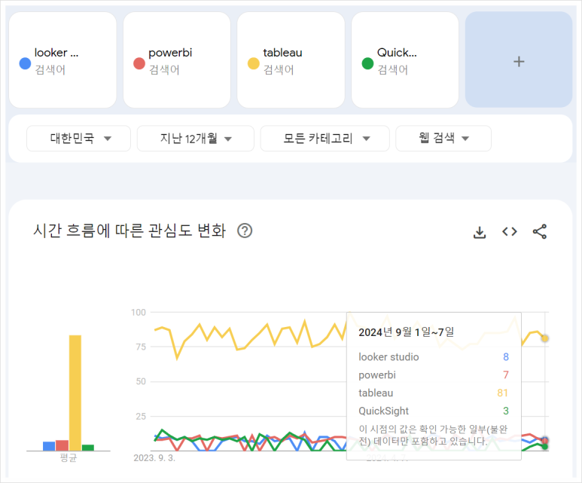
Task: Click the tooltip date 2024년 9월 1일~7일
Action: click(406, 332)
